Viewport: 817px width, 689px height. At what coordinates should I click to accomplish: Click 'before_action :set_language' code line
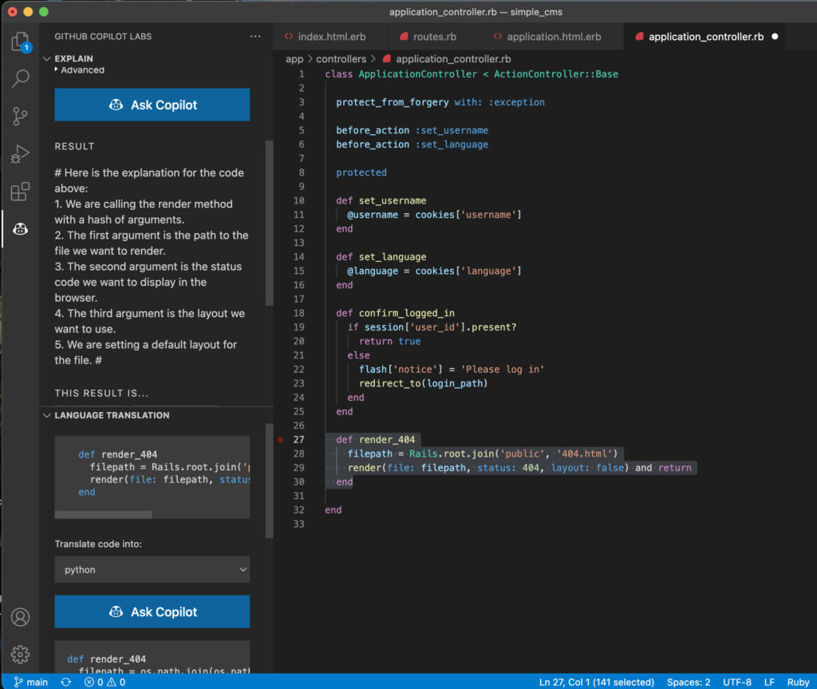click(412, 145)
